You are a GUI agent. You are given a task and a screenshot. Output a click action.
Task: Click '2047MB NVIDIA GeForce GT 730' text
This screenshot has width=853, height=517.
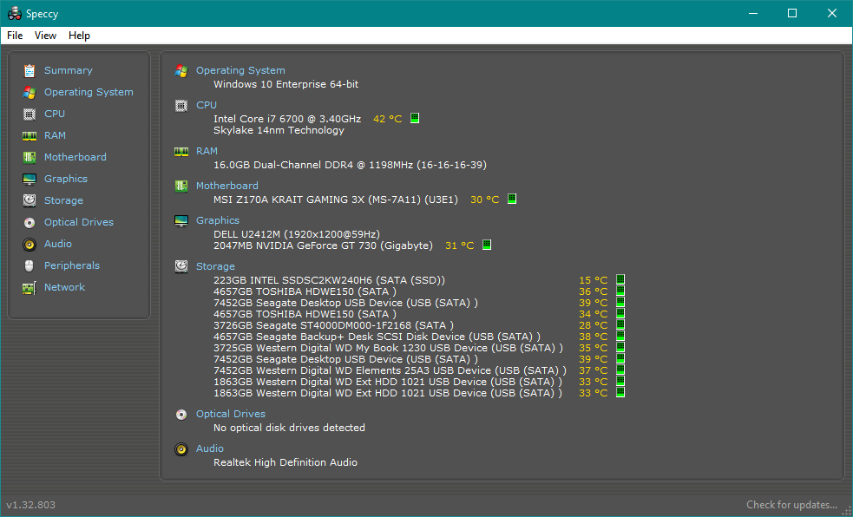coord(295,245)
